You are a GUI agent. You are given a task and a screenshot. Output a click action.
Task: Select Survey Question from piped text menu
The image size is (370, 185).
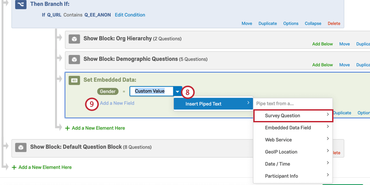[x=293, y=115]
